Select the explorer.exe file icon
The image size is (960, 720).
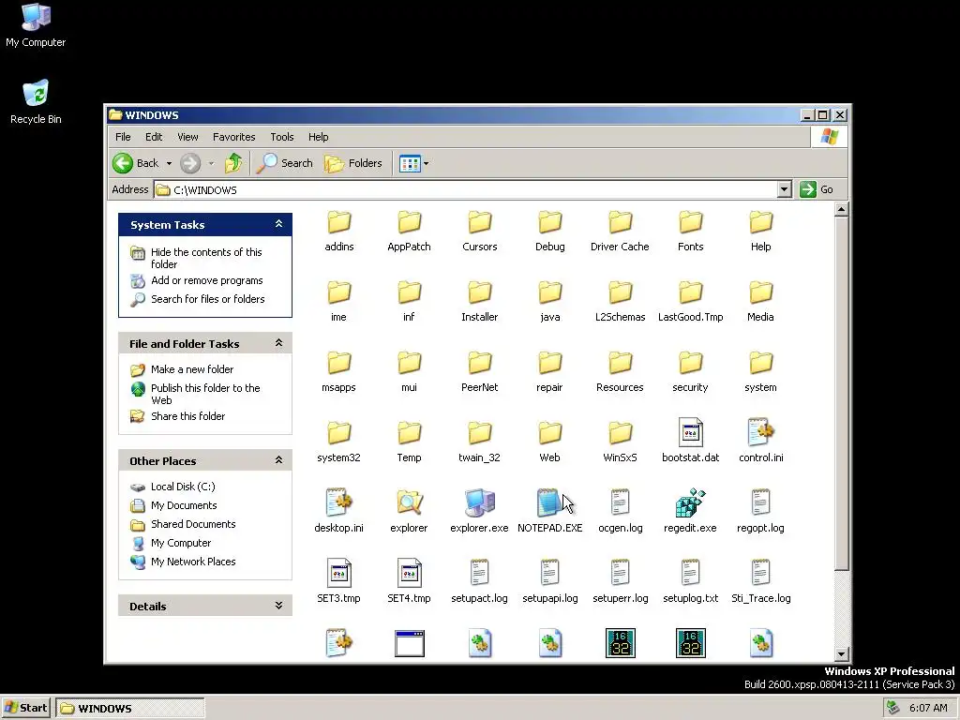pyautogui.click(x=479, y=502)
